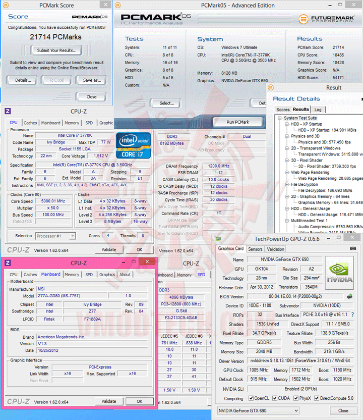
Task: Collapse the File Decryption node
Action: (287, 184)
